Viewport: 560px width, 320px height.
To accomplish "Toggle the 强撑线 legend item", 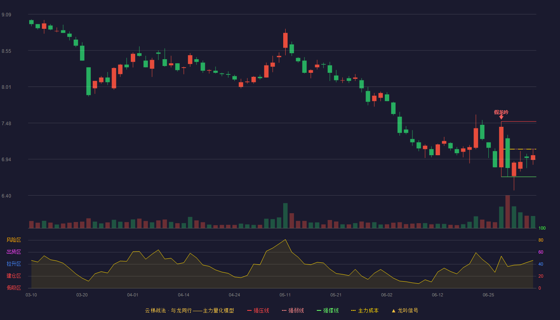I will [328, 310].
